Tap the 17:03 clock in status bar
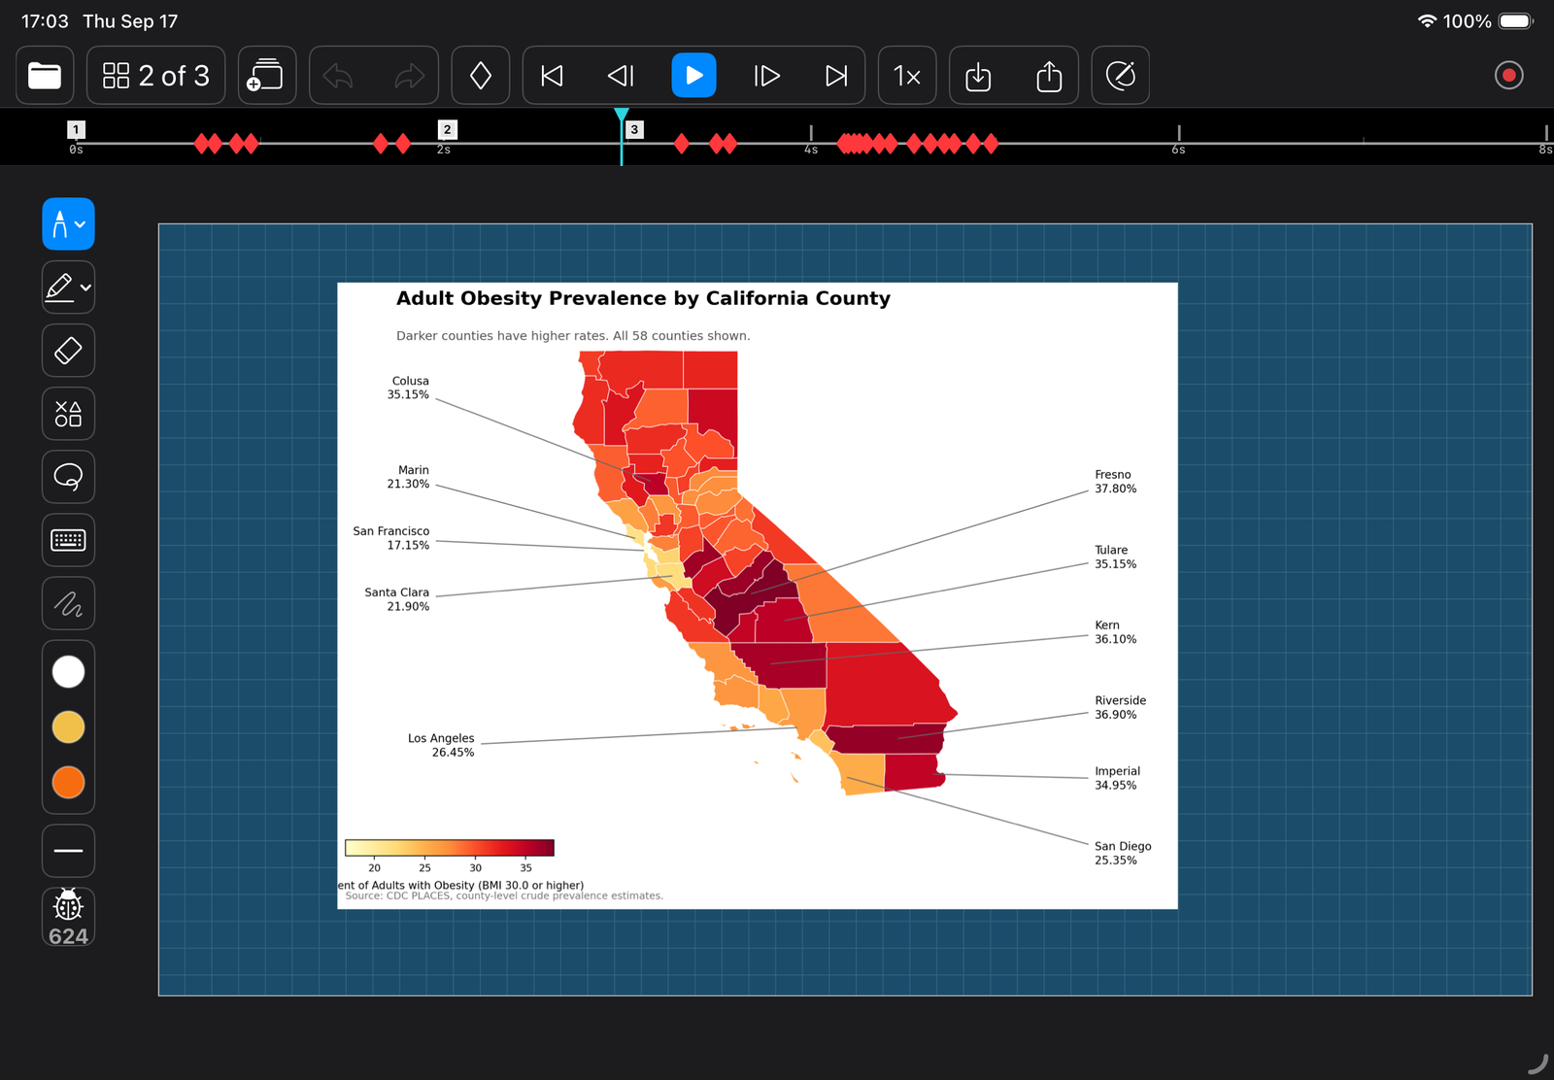Screen dimensions: 1554x1080 point(45,21)
